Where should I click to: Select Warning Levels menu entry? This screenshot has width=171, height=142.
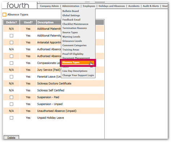(x=71, y=37)
